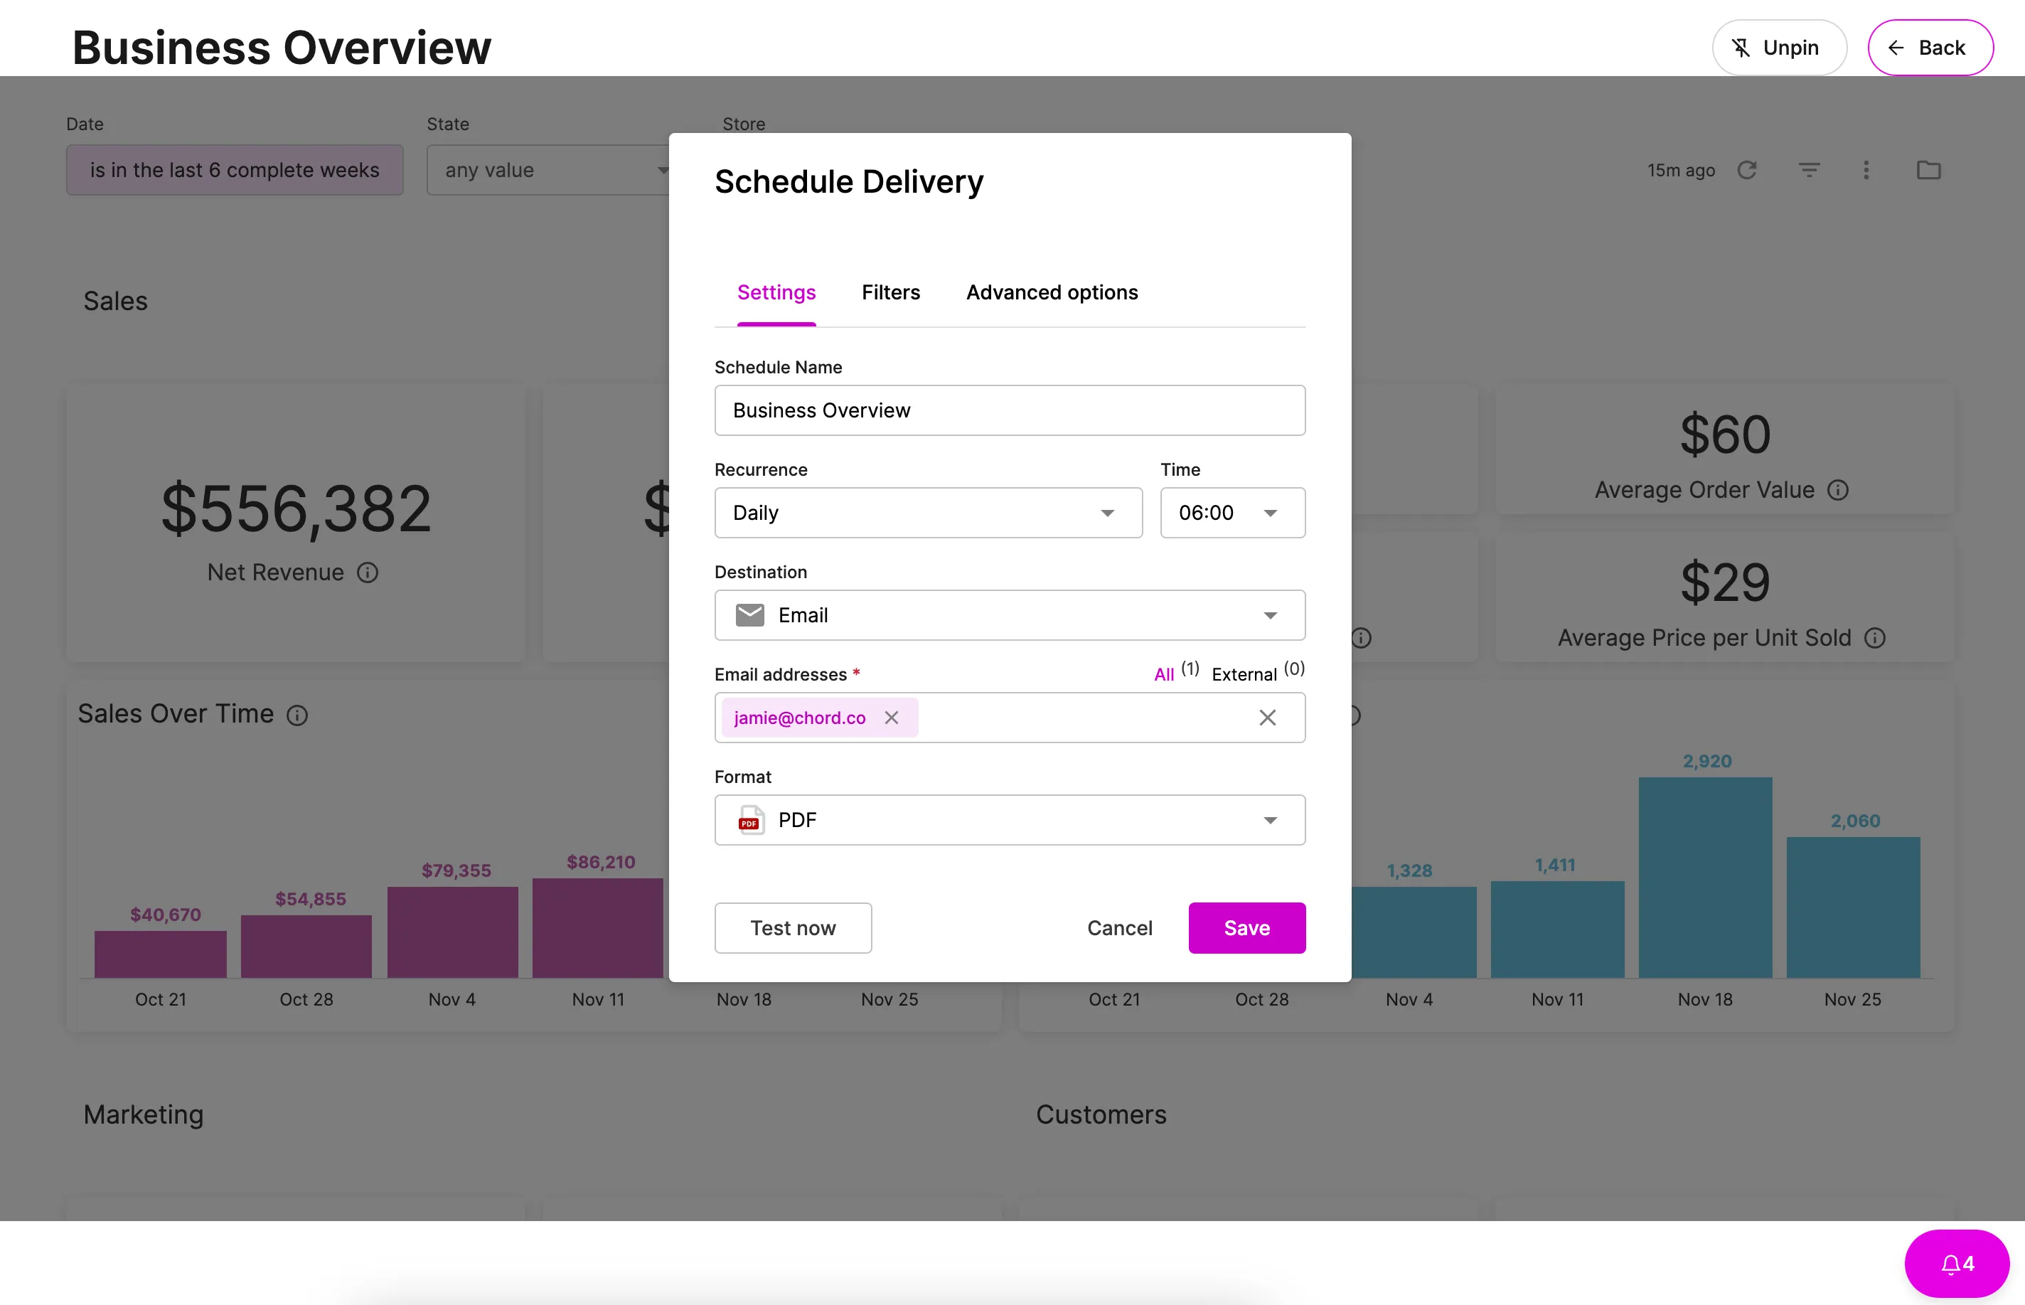Open the dashboard filters icon

point(1809,171)
